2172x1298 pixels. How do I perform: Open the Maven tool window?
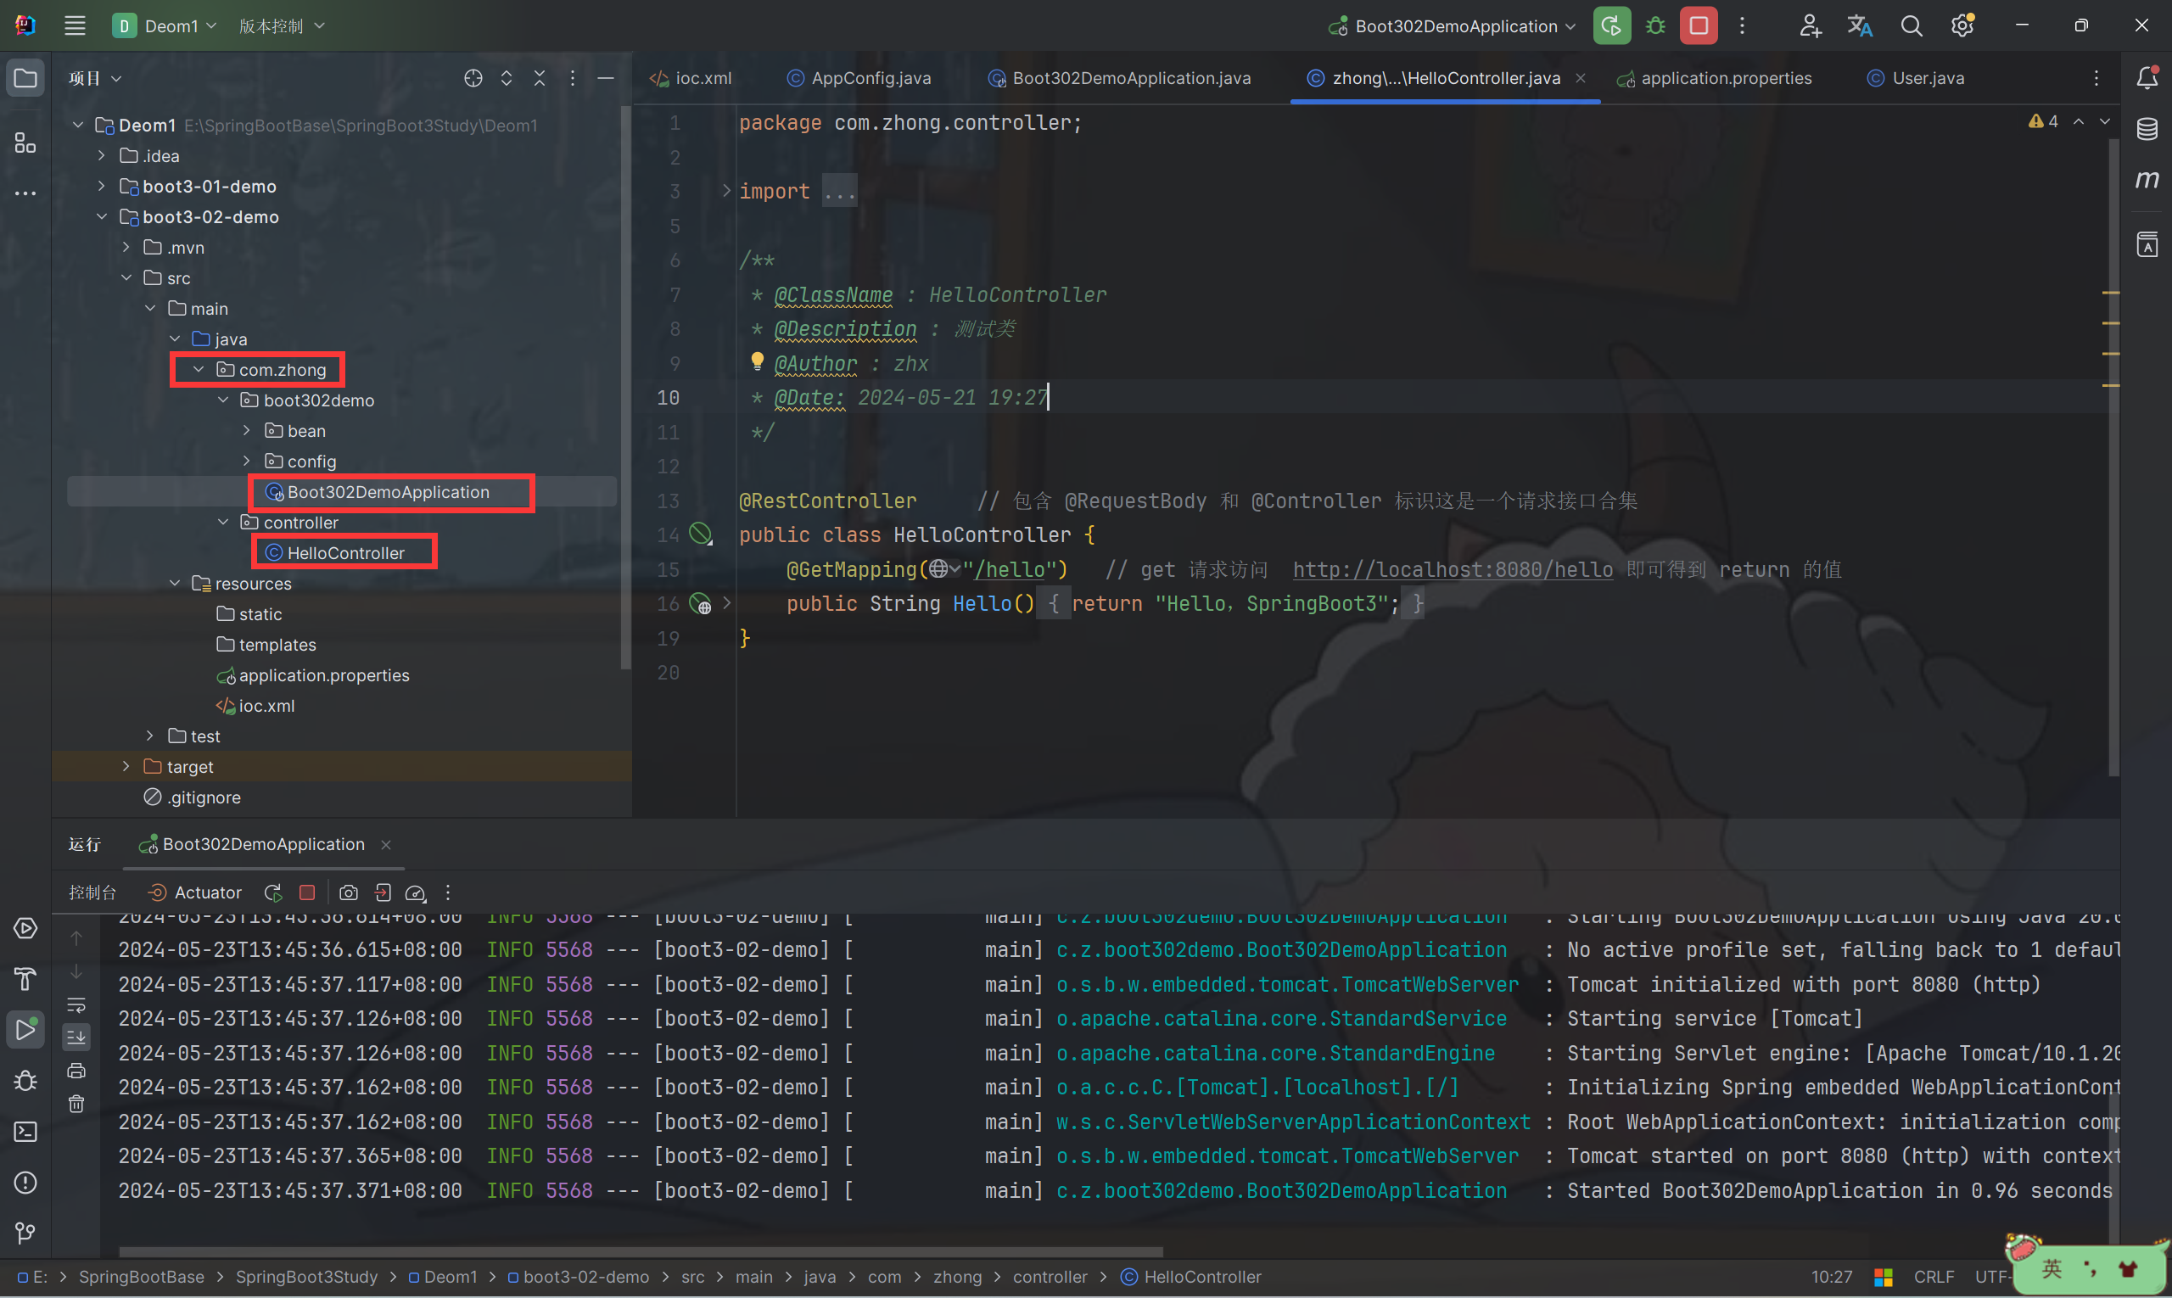click(2147, 180)
